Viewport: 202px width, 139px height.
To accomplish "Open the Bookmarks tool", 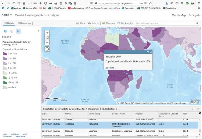I will (125, 23).
